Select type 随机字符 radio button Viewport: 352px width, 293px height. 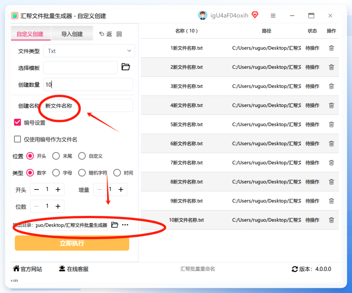pyautogui.click(x=82, y=173)
